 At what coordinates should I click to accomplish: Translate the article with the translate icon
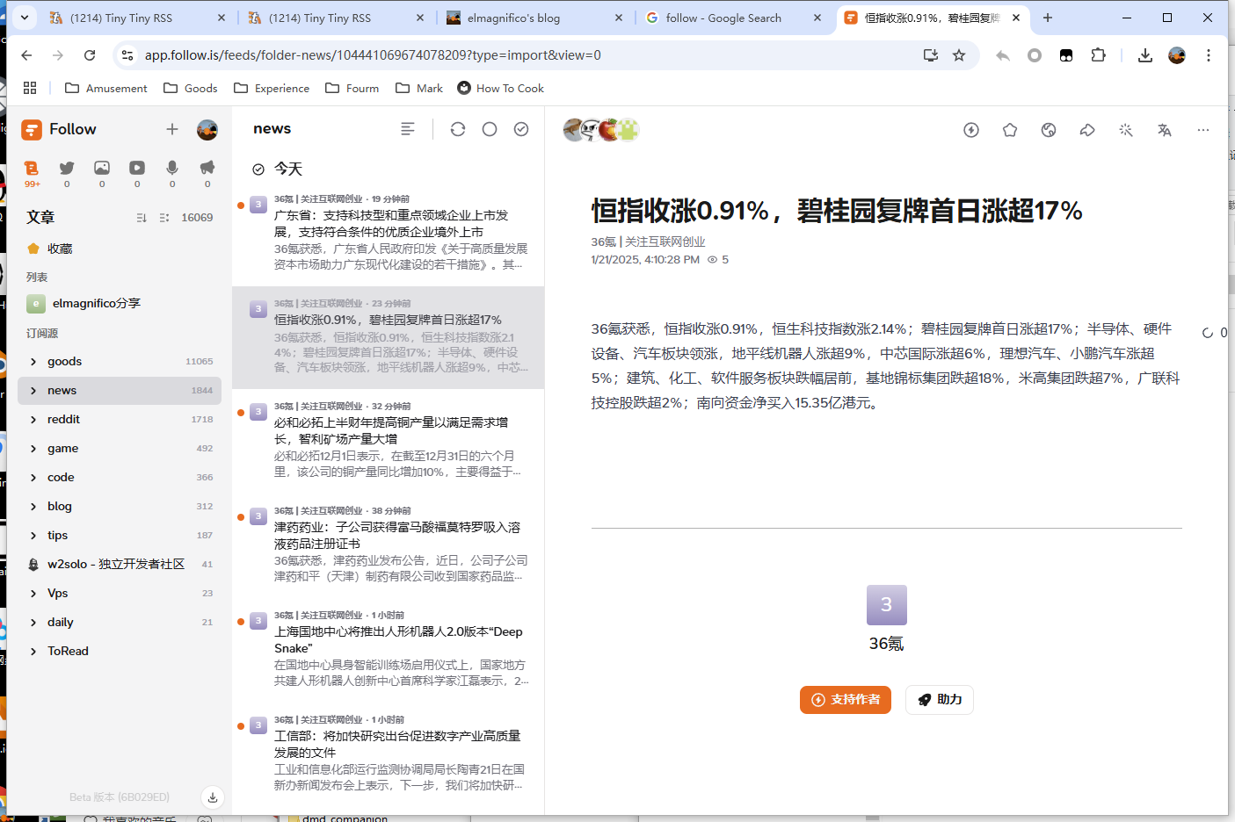point(1165,130)
